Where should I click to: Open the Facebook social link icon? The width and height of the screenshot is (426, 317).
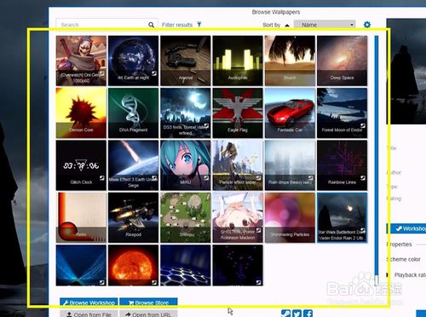[308, 314]
